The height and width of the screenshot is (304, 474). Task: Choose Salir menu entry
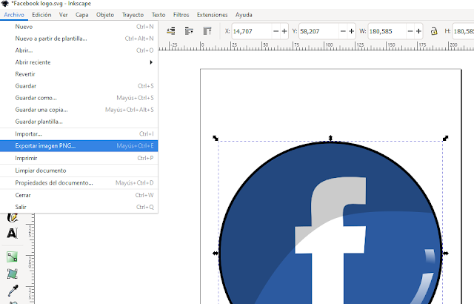(x=79, y=207)
